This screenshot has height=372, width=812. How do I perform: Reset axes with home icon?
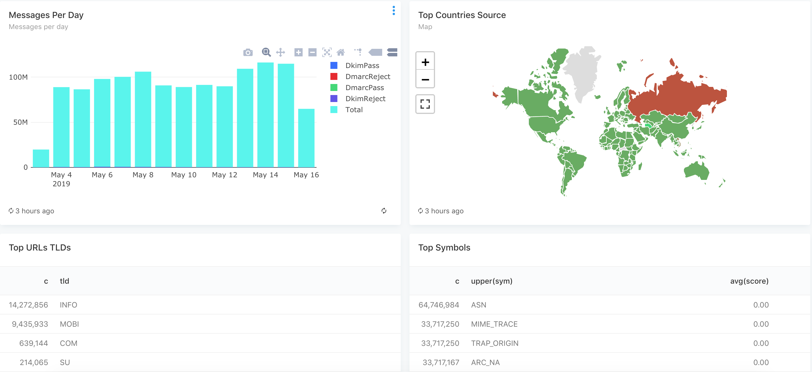(341, 52)
